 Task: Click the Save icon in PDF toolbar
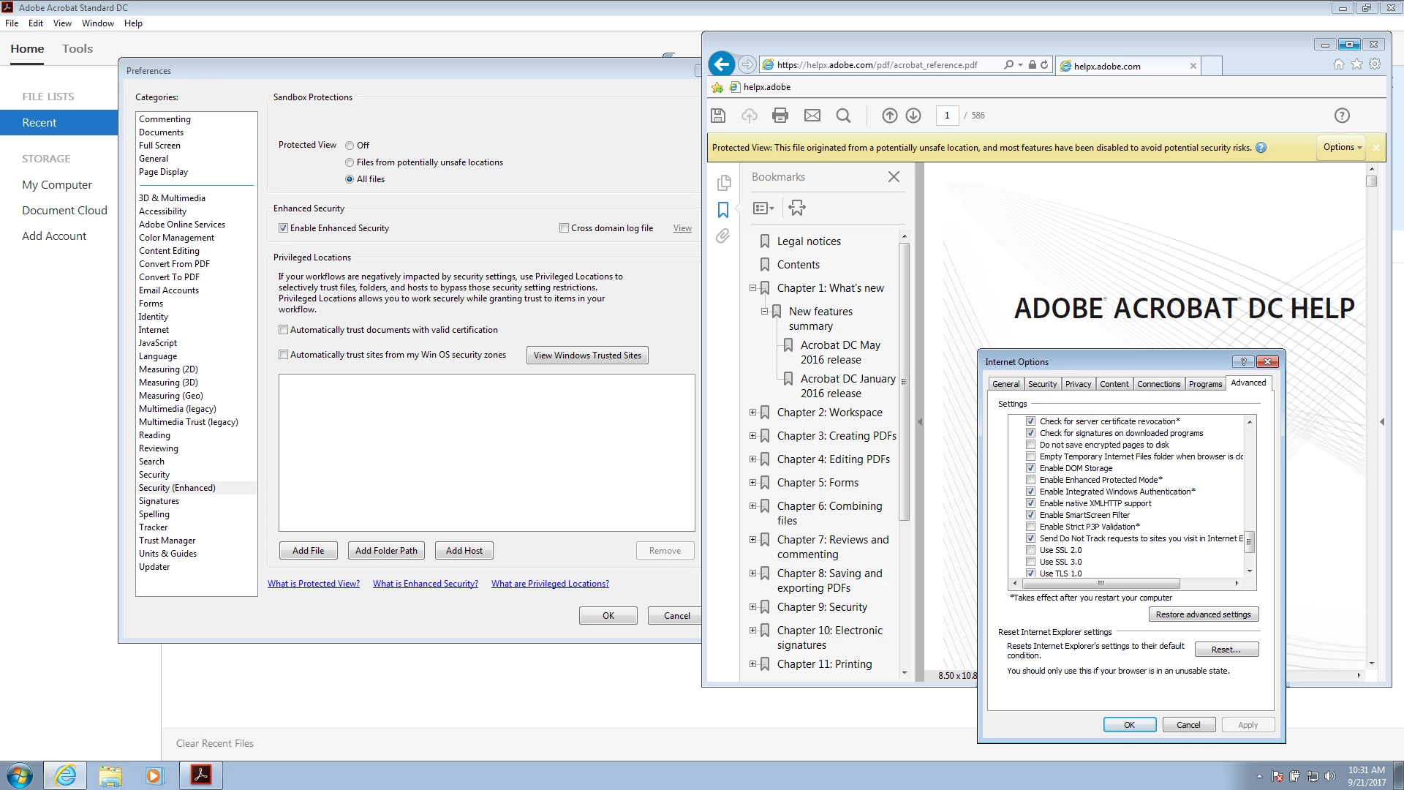coord(718,116)
